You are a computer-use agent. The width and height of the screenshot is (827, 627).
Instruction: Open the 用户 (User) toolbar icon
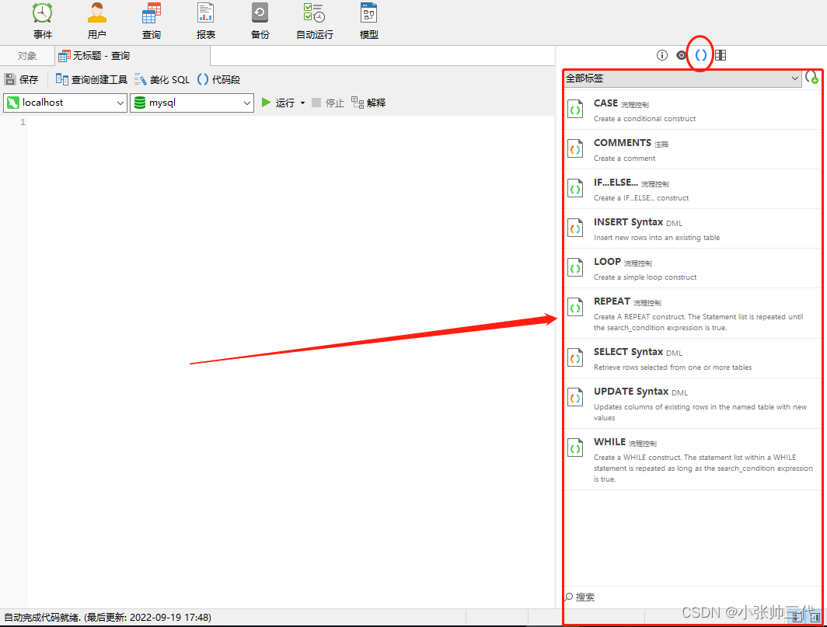96,20
